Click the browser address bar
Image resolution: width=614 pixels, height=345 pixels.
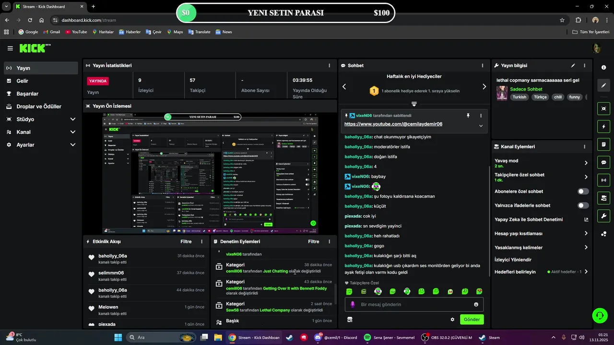pyautogui.click(x=307, y=20)
